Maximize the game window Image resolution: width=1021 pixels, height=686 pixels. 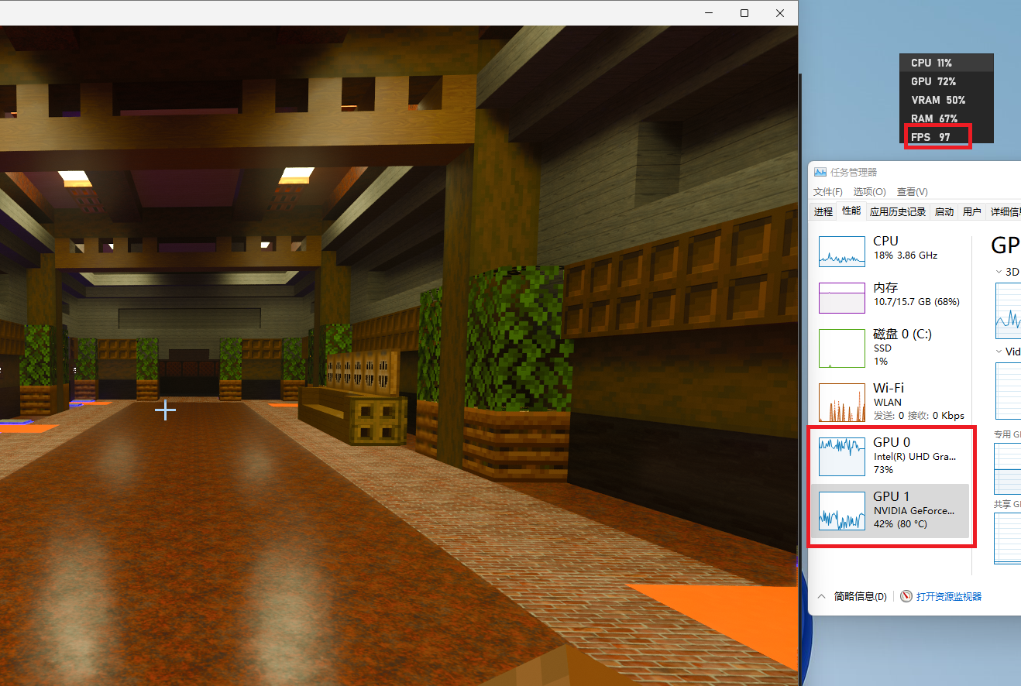tap(744, 13)
